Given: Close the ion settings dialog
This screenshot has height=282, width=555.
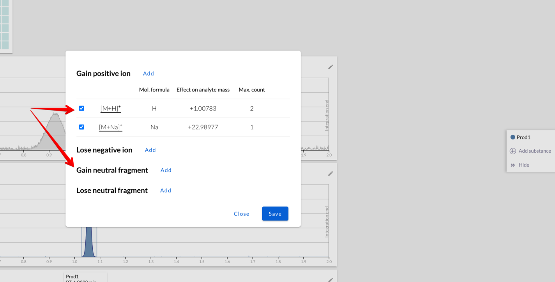Looking at the screenshot, I should (x=241, y=213).
